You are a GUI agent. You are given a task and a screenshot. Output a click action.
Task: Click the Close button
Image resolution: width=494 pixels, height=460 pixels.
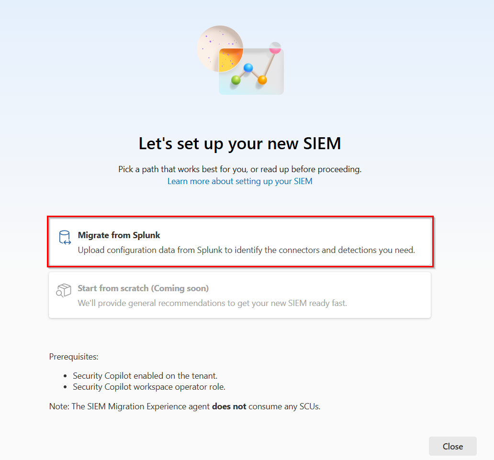[x=452, y=446]
